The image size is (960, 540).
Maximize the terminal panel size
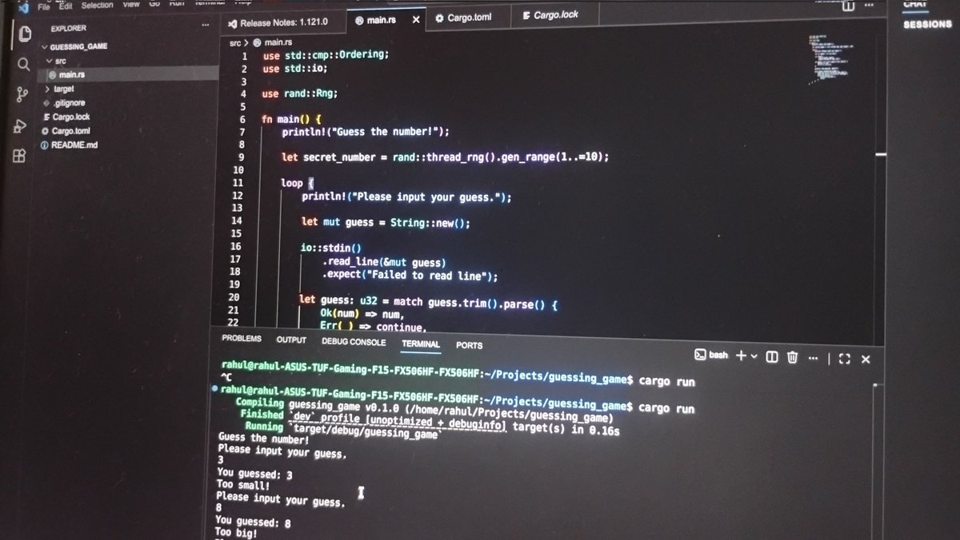[844, 359]
